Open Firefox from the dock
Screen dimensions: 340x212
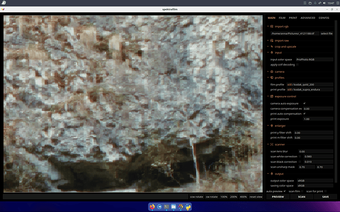click(x=152, y=207)
